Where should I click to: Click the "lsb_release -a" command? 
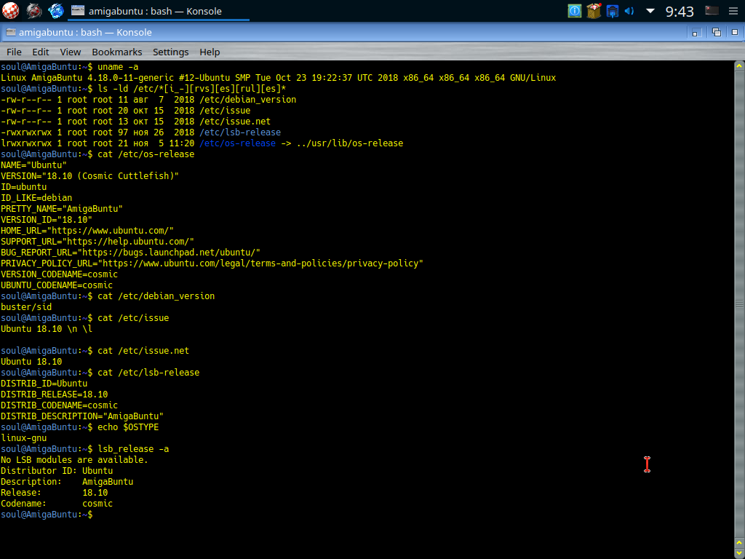[x=133, y=450]
